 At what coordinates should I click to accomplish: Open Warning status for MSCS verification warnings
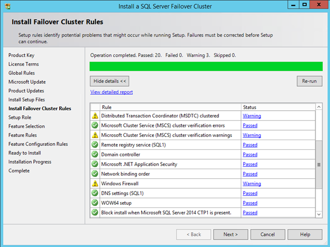tap(252, 135)
